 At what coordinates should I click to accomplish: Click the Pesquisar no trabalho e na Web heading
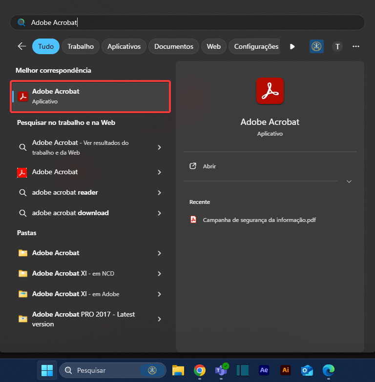(66, 122)
